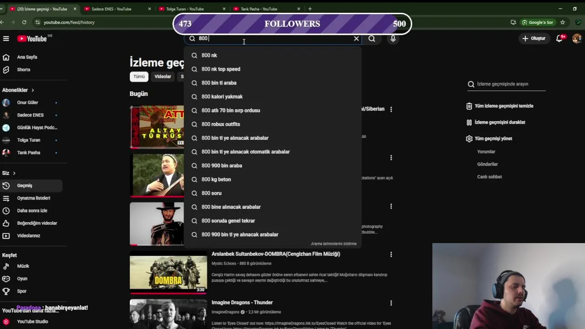Open Tüm geçmişi yönet settings
585x329 pixels.
point(489,138)
